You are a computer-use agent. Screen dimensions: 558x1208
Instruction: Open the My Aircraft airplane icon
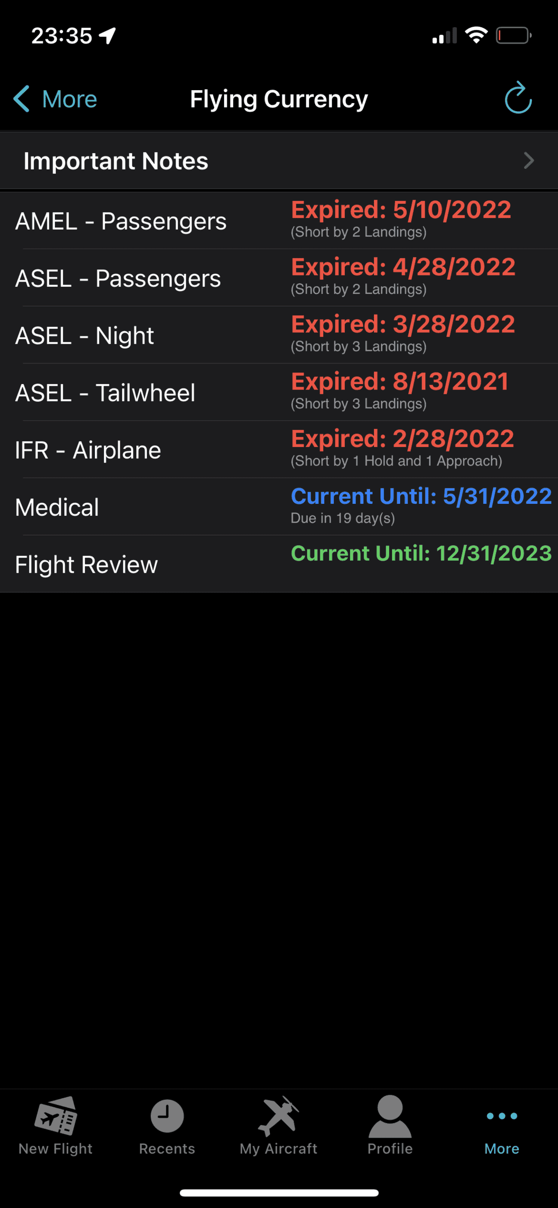tap(278, 1116)
